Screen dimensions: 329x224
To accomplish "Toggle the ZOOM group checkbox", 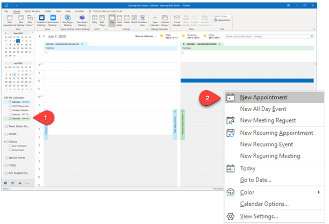I will [6, 134].
